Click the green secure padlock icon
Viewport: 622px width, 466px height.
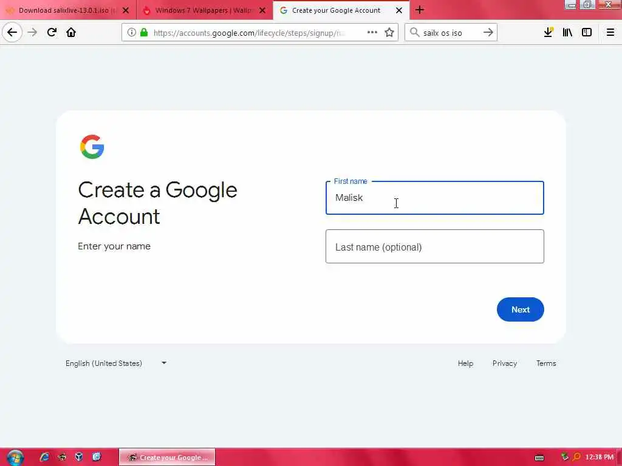144,33
